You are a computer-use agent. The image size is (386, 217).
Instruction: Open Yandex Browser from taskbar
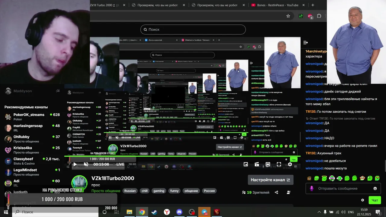[x=167, y=212]
